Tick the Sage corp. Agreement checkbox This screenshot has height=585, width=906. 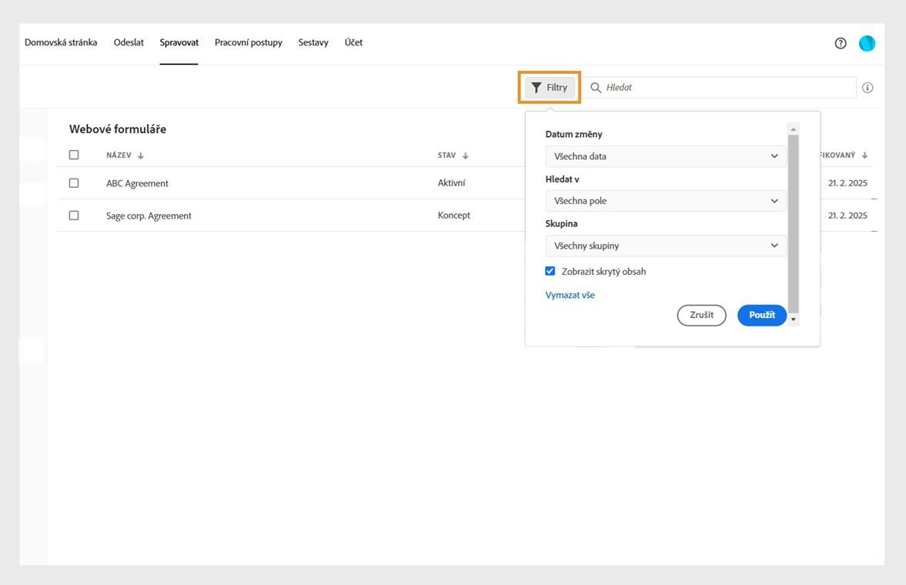74,216
